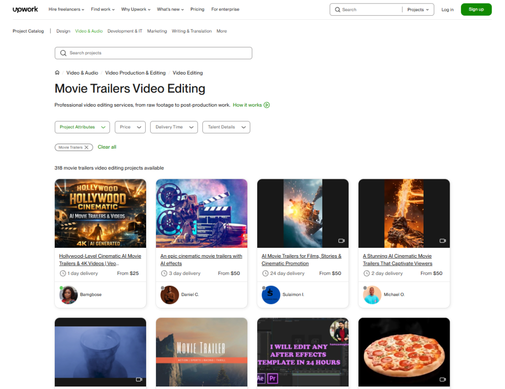The image size is (505, 389).
Task: Expand the Project Attributes filter dropdown
Action: point(82,127)
